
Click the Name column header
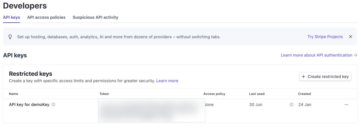(x=13, y=94)
